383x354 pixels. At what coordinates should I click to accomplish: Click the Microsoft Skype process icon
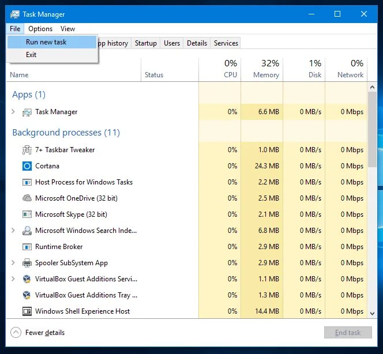tap(27, 214)
